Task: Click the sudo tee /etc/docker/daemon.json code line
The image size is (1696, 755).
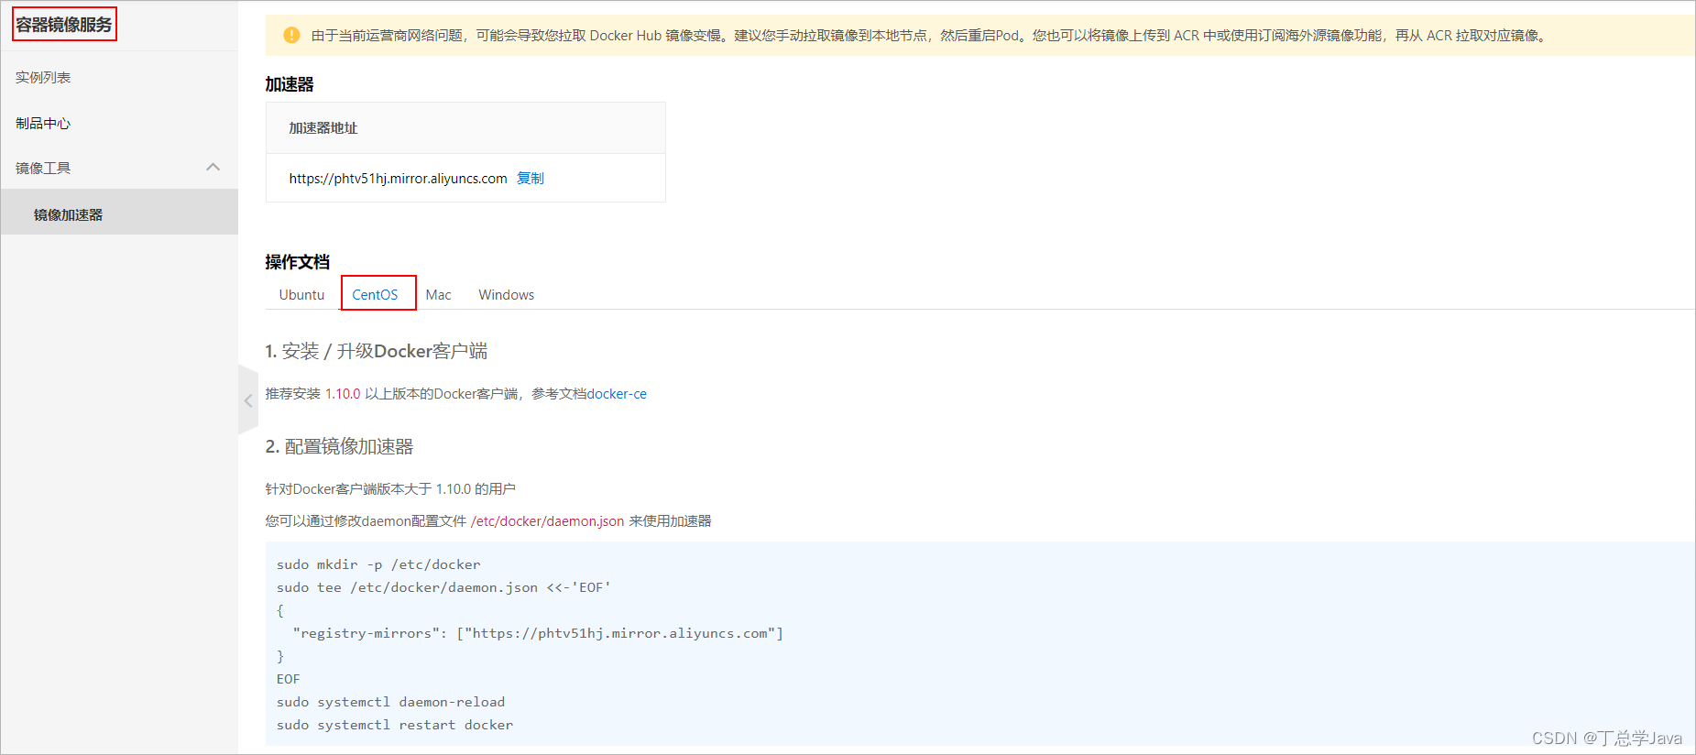Action: [x=443, y=587]
